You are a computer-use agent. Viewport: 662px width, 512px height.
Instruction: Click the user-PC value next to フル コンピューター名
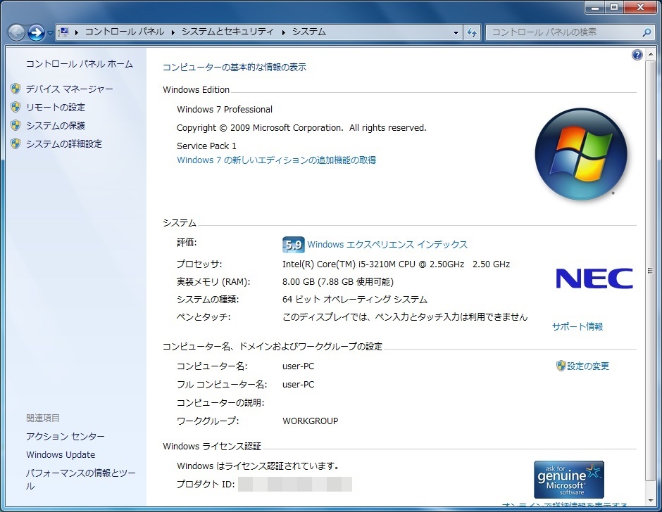click(x=298, y=384)
